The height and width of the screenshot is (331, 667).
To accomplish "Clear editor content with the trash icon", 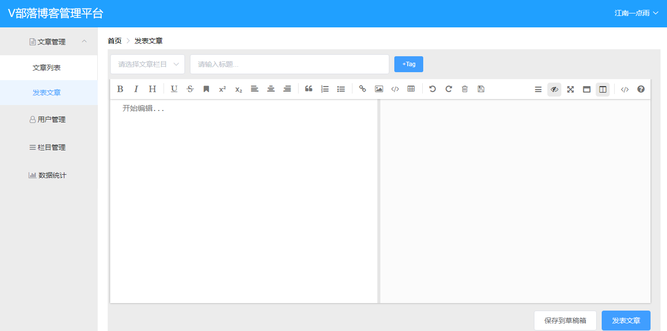I will [465, 89].
